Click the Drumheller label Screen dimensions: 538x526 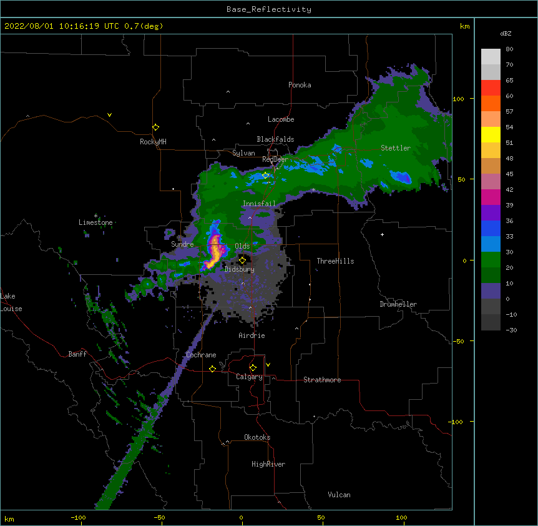[x=398, y=304]
